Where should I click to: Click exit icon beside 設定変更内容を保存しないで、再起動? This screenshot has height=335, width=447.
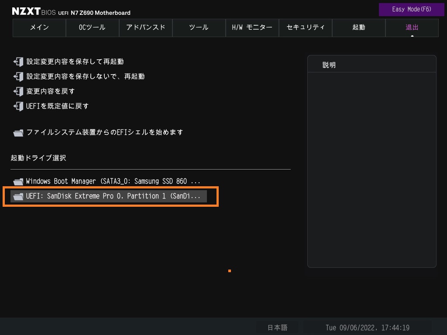(18, 76)
